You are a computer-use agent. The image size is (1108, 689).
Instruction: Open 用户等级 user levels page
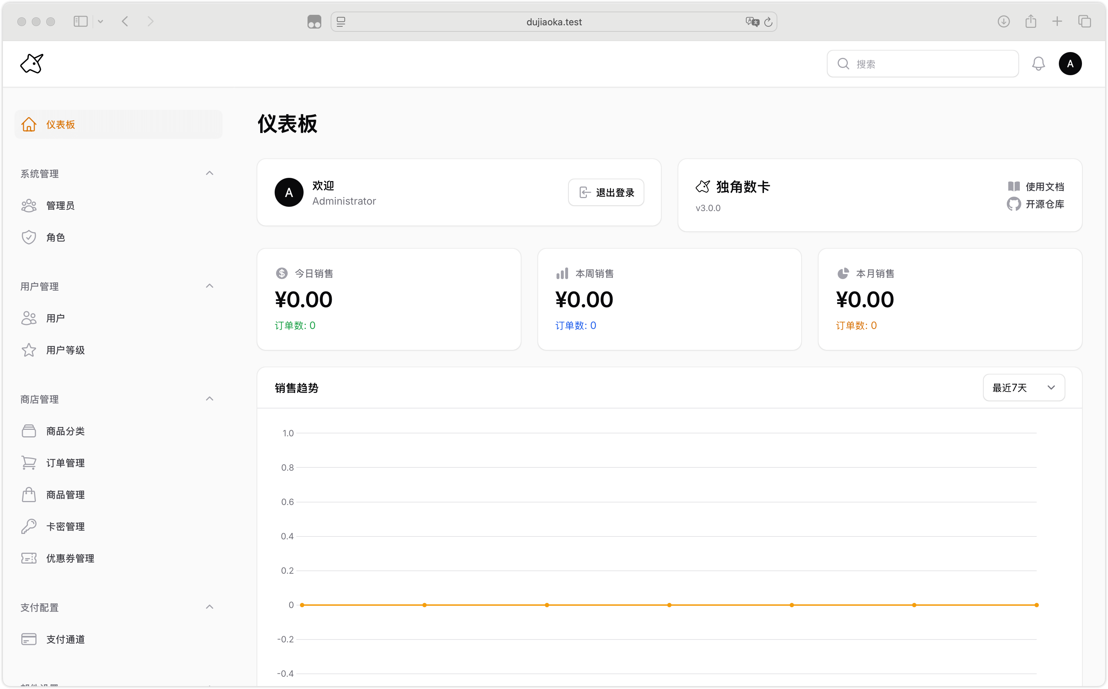(x=119, y=350)
